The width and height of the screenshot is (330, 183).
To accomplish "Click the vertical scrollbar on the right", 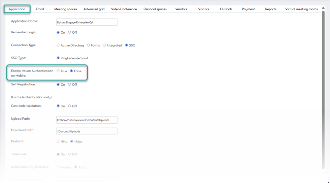I will 323,89.
